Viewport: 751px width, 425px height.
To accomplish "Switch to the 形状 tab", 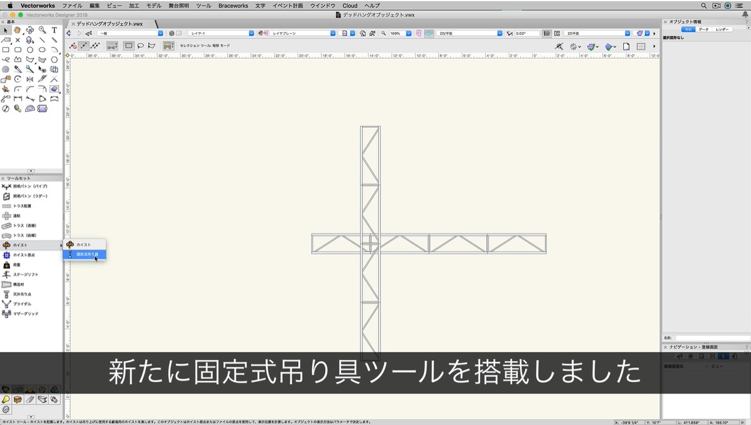I will 687,30.
